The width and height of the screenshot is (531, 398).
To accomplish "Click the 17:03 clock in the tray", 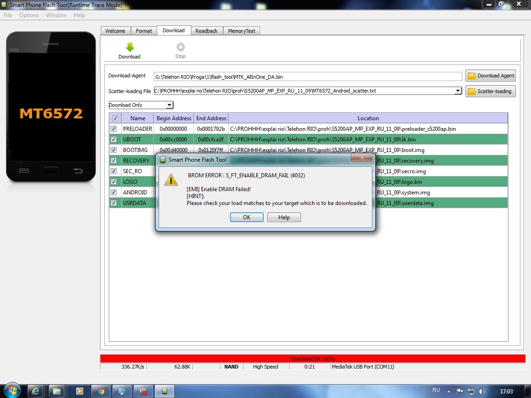I will 506,391.
